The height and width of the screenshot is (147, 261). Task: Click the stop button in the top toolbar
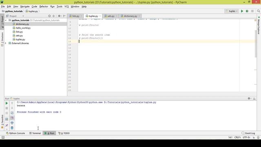(x=252, y=11)
